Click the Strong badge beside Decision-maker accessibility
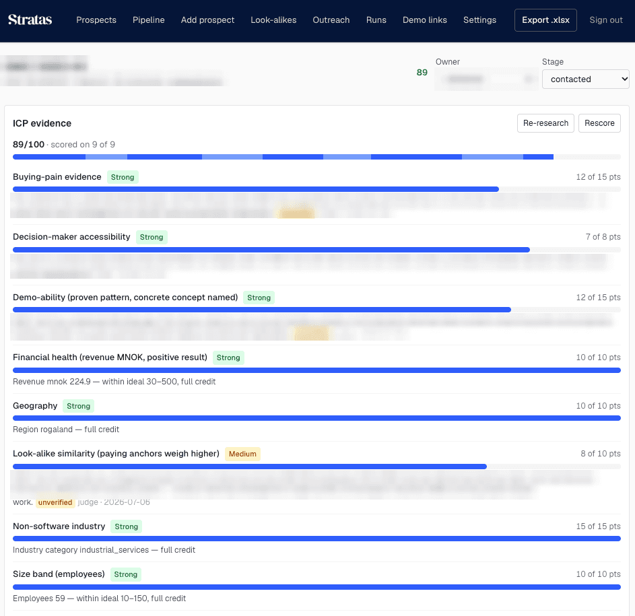The width and height of the screenshot is (635, 616). (152, 237)
